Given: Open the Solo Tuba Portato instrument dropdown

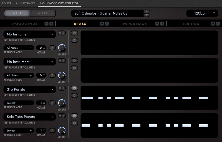Looking at the screenshot, I should pos(30,117).
